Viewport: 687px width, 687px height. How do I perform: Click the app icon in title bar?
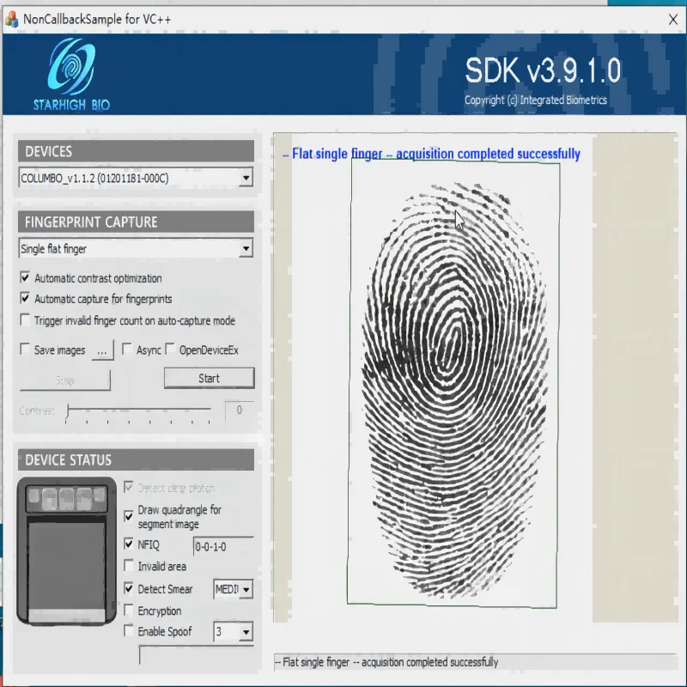[10, 17]
